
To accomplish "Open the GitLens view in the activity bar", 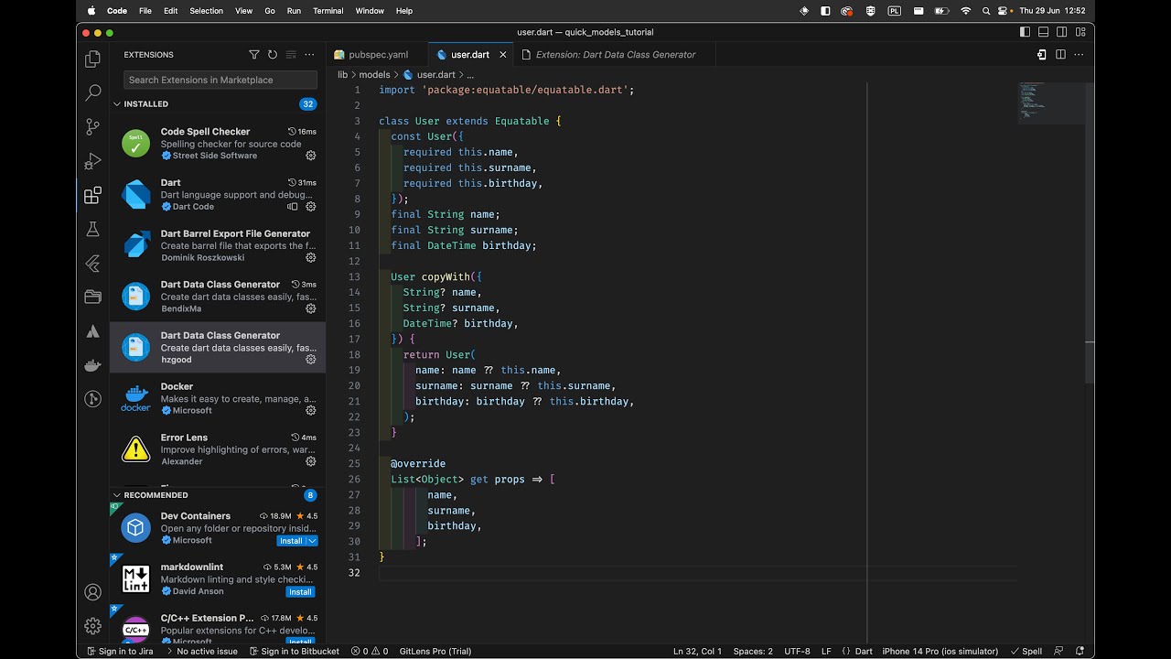I will tap(92, 399).
